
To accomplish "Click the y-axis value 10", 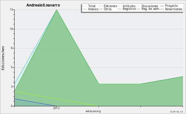I will pyautogui.click(x=11, y=29).
